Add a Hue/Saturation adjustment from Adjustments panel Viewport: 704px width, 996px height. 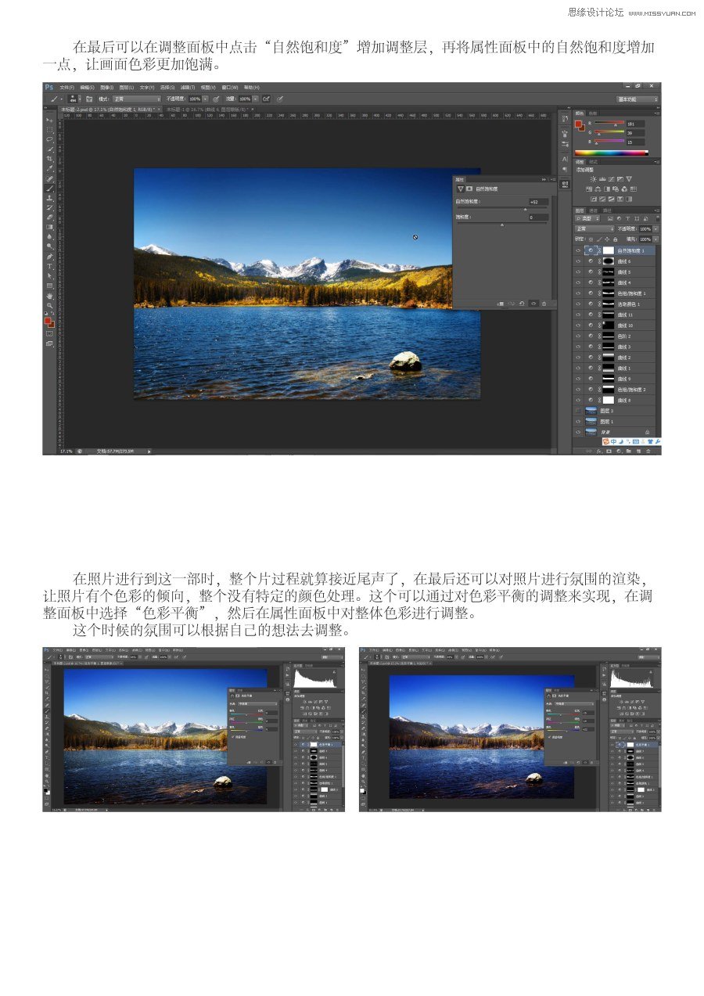tap(589, 189)
